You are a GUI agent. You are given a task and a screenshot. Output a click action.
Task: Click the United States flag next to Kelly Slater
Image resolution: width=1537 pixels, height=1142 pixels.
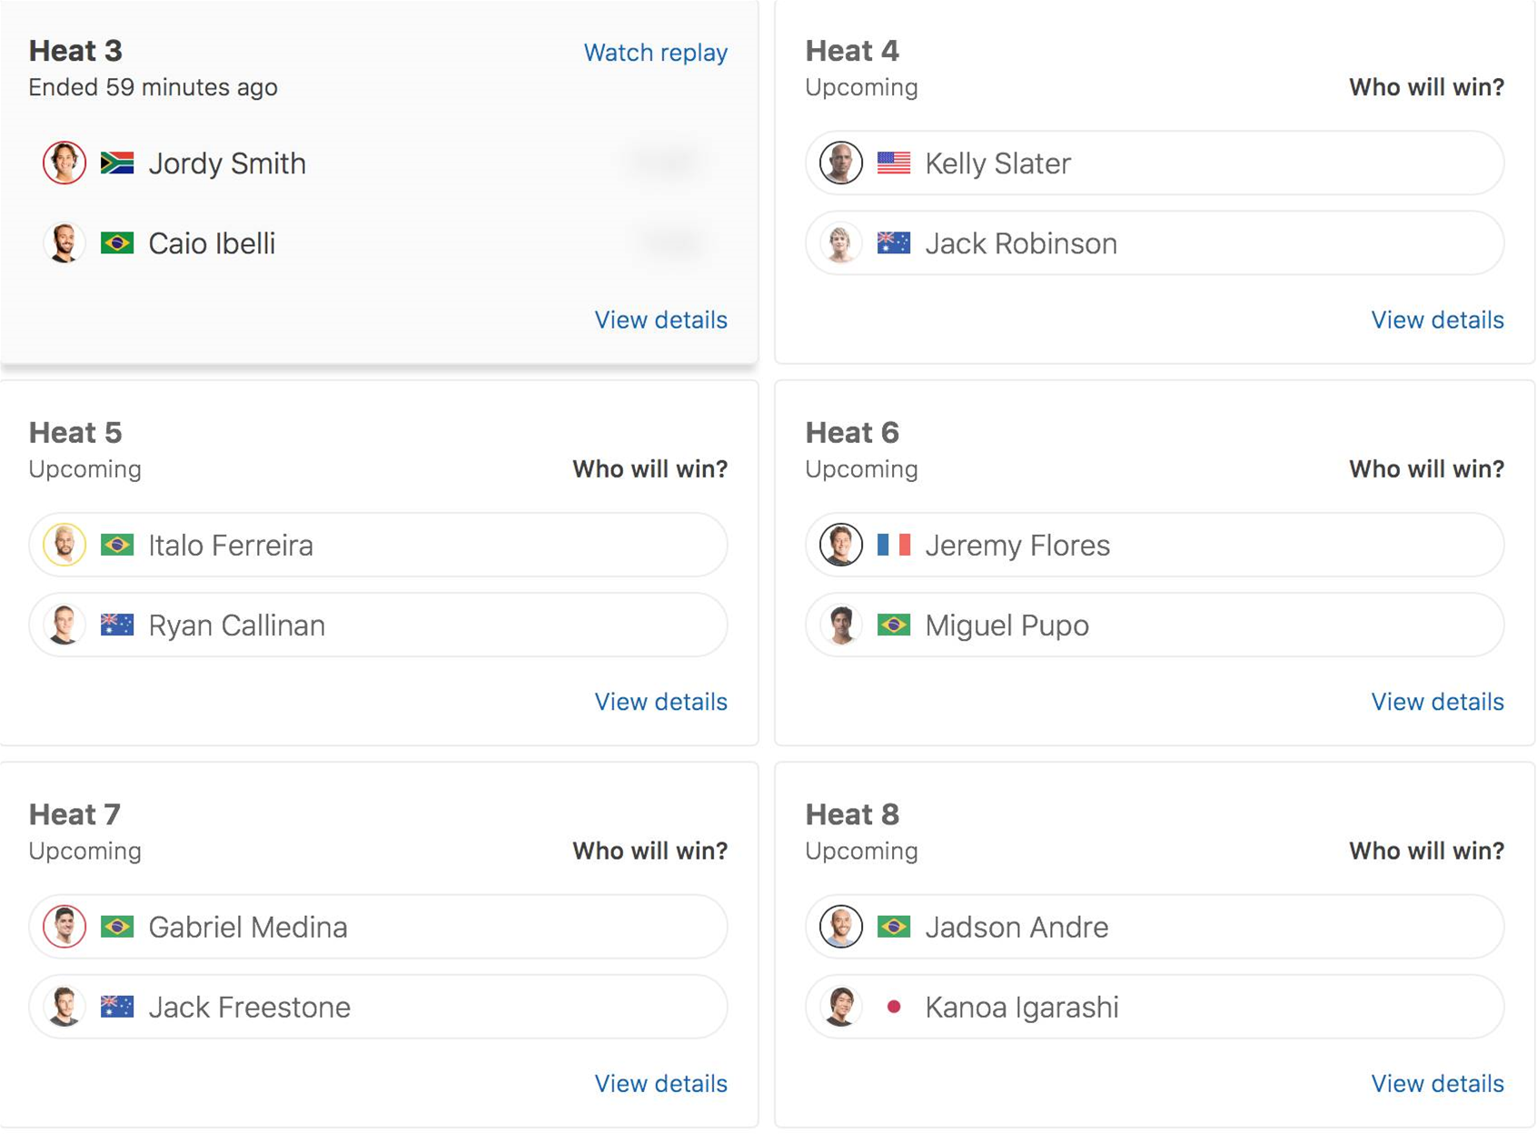(894, 163)
